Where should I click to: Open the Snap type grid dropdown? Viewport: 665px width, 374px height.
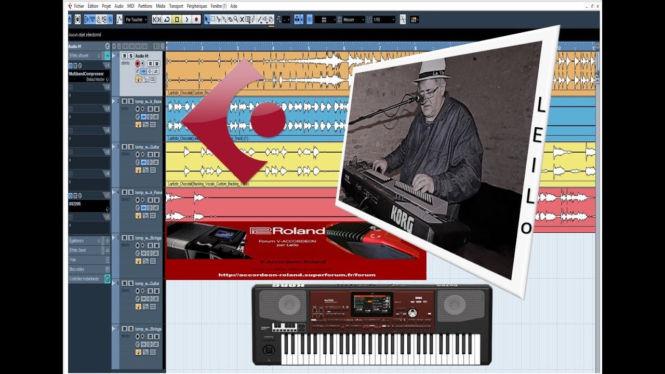tap(325, 19)
